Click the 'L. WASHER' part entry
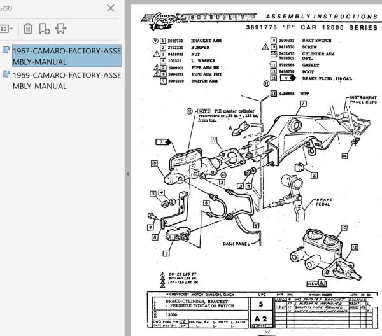Screen dimensions: 382x336 click(x=203, y=61)
